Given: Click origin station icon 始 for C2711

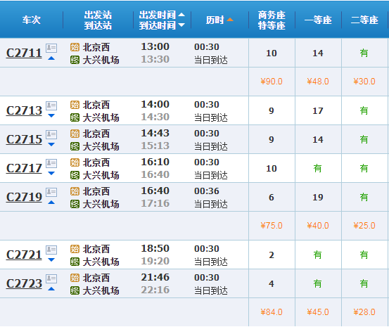Looking at the screenshot, I should pos(75,47).
